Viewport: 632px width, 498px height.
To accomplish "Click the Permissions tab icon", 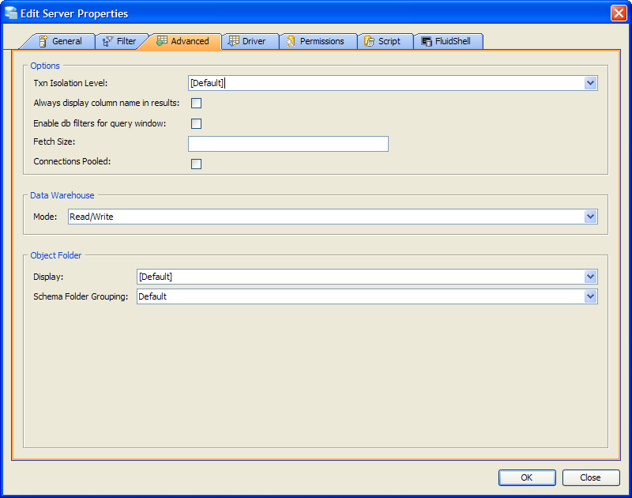I will (x=291, y=41).
